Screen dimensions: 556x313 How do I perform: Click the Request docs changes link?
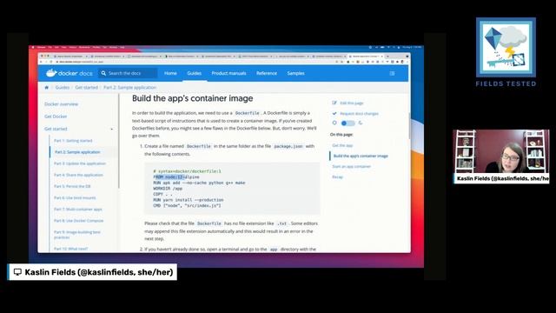[359, 114]
